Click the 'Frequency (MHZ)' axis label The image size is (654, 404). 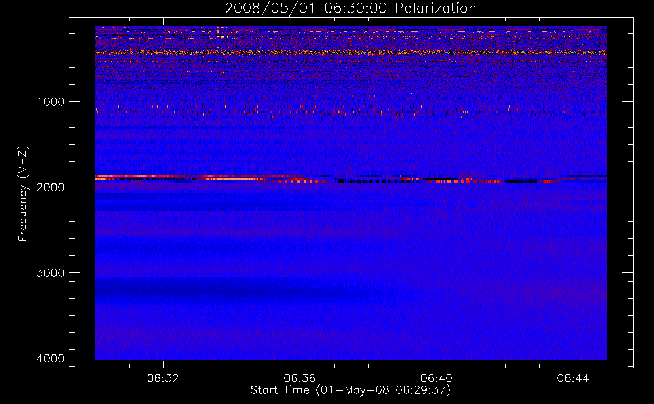point(23,194)
